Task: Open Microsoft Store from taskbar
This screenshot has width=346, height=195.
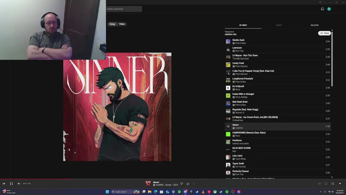Action: (161, 192)
